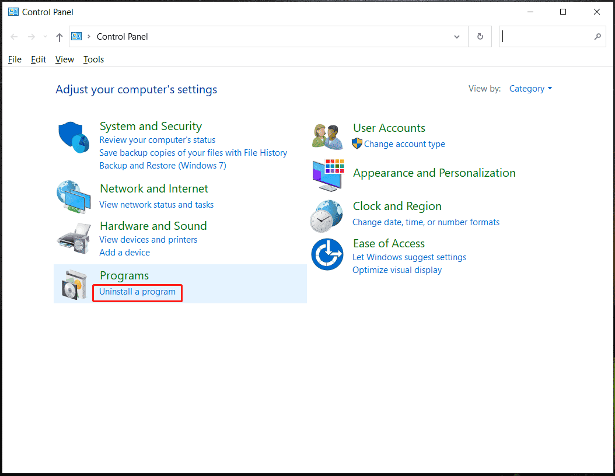The image size is (615, 476).
Task: Click Change date, time, or number formats
Action: [426, 222]
